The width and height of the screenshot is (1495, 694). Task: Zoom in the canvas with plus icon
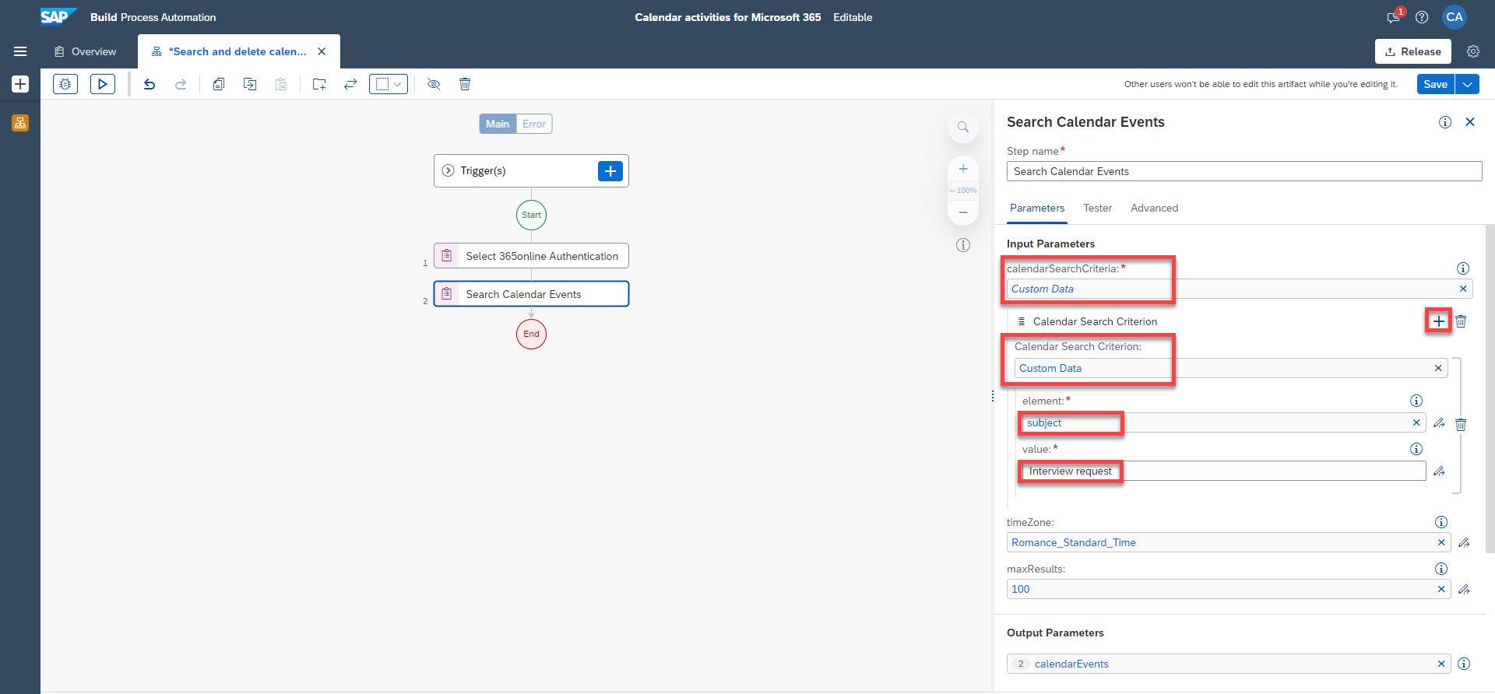coord(963,169)
